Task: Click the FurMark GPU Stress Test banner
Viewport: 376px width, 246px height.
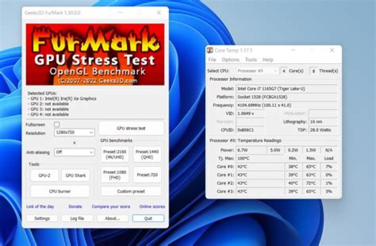Action: (95, 54)
